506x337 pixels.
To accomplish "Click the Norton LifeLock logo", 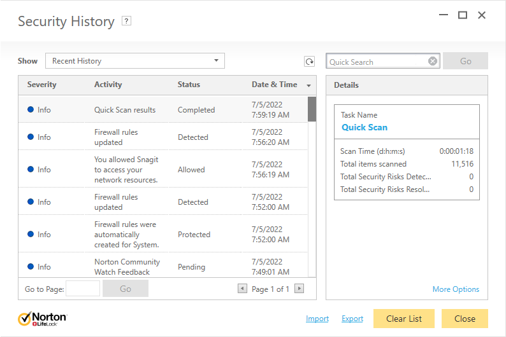I will coord(42,319).
